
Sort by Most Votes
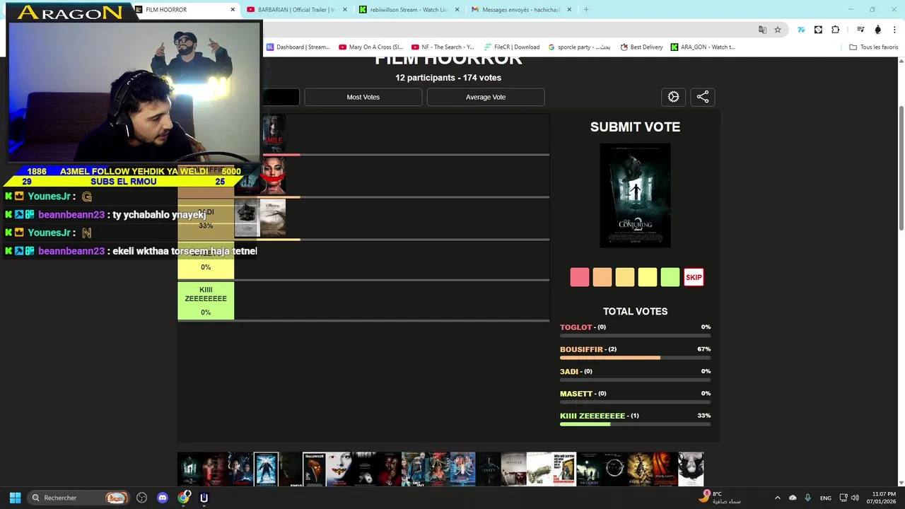363,97
